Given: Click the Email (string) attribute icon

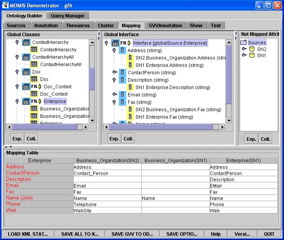Looking at the screenshot, I should [x=122, y=95].
